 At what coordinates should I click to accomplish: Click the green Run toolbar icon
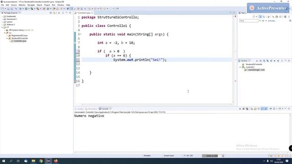[x=26, y=9]
